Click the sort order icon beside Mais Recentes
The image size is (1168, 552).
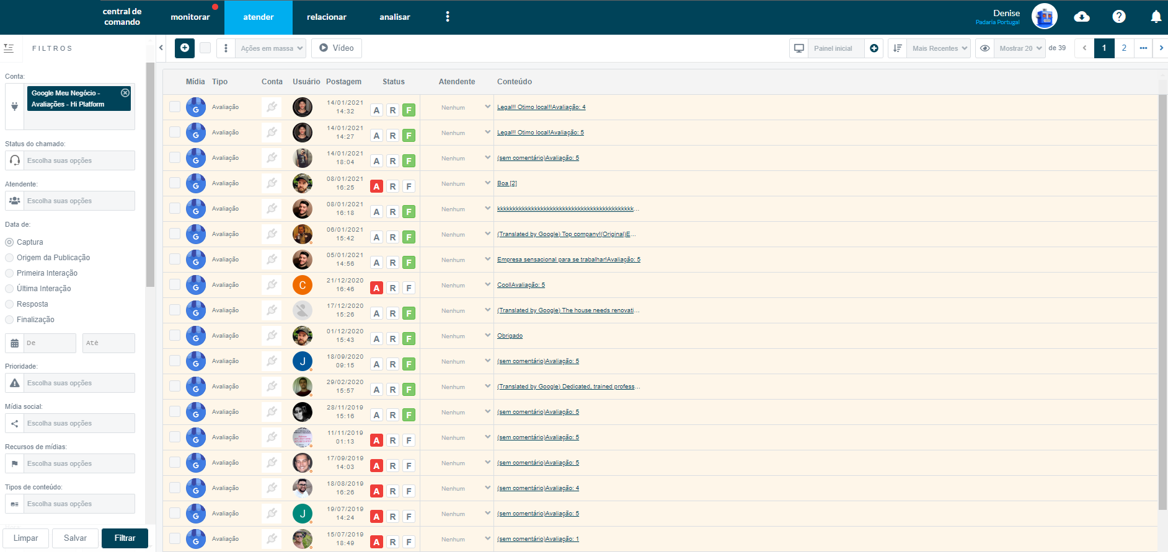[x=897, y=48]
